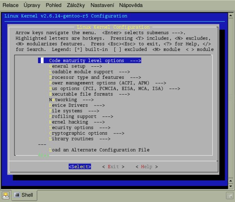Viewport: 235px width, 202px height.
Task: Select Device Drivers submenu entry
Action: tap(77, 105)
